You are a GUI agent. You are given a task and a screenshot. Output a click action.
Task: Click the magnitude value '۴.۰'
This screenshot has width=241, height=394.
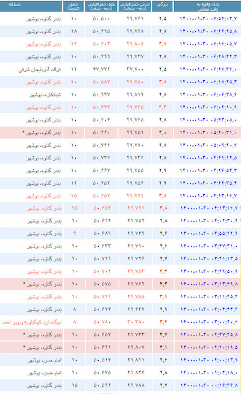(163, 132)
